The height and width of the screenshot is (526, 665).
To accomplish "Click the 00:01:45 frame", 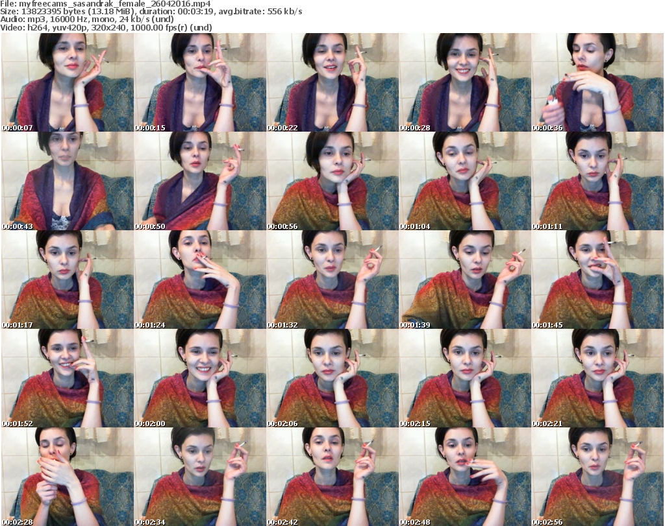I will 597,280.
